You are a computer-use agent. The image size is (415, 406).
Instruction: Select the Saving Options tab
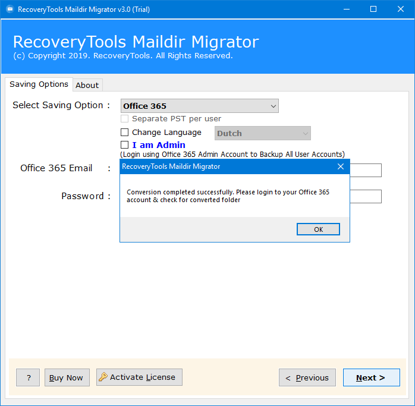coord(39,84)
